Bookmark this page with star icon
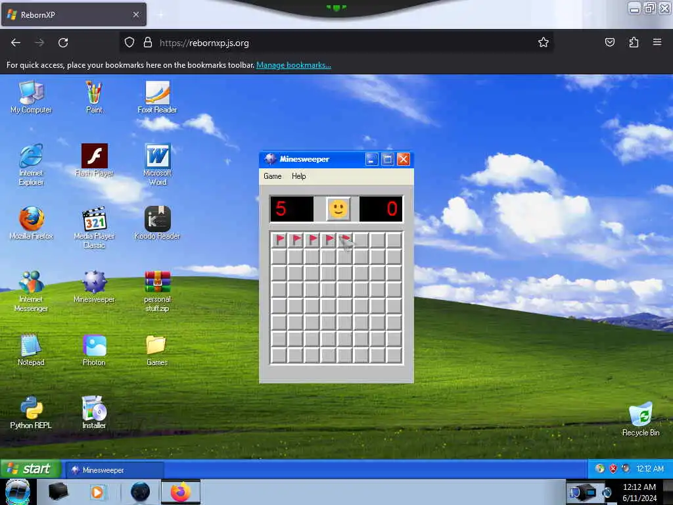The height and width of the screenshot is (505, 673). tap(544, 42)
